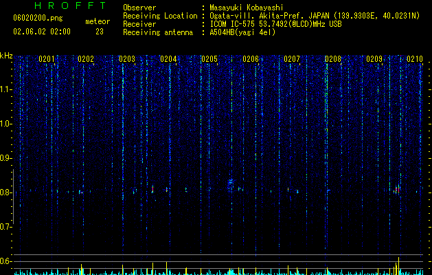Click the 0205 time marker
Viewport: 432px width, 275px height.
tap(209, 59)
